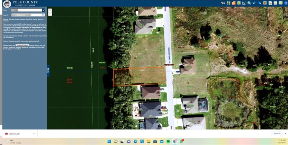
Task: Close the downloads bar
Action: [285, 134]
